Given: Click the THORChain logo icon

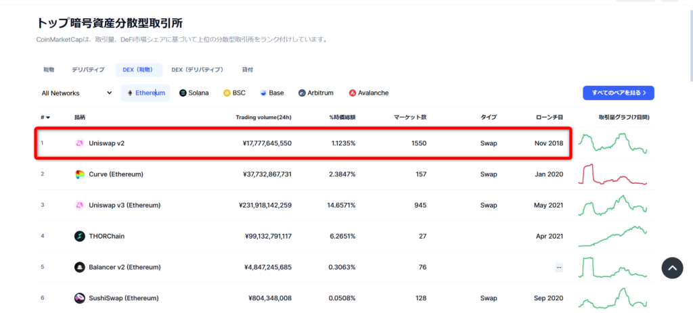Looking at the screenshot, I should click(x=80, y=236).
